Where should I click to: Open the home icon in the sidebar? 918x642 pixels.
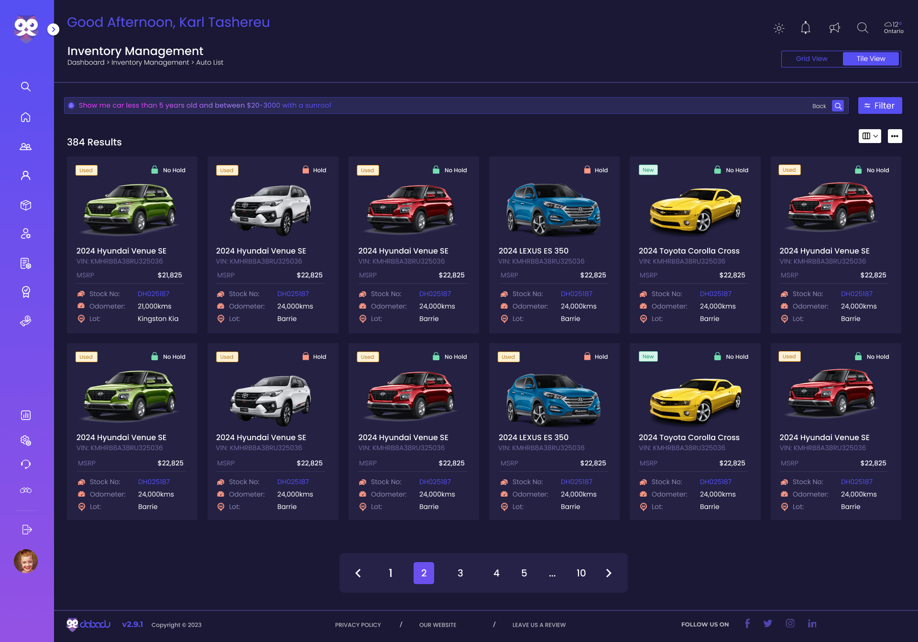(26, 117)
